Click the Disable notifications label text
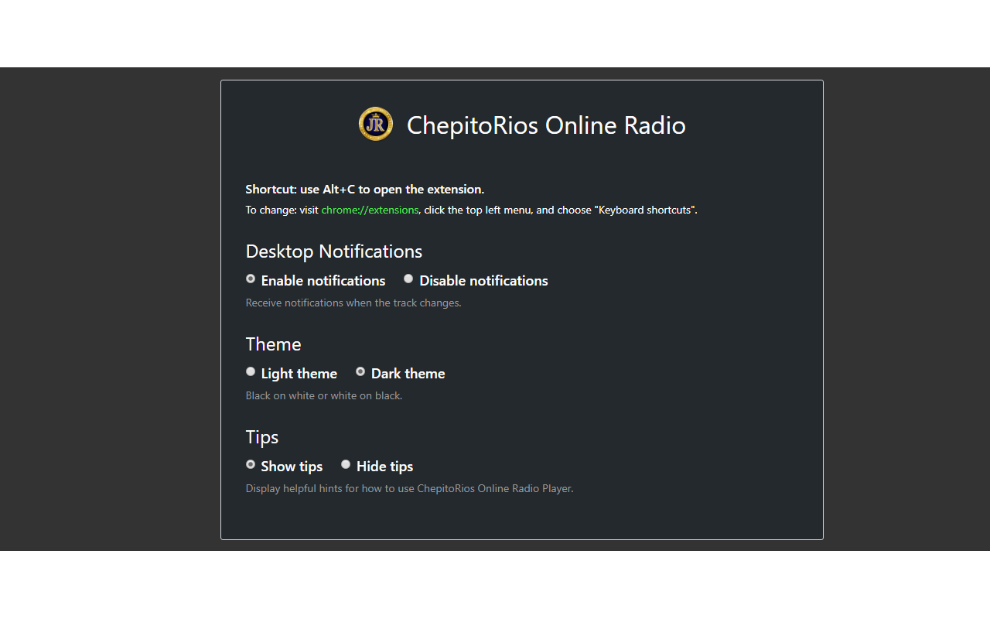Image resolution: width=990 pixels, height=619 pixels. [x=483, y=280]
